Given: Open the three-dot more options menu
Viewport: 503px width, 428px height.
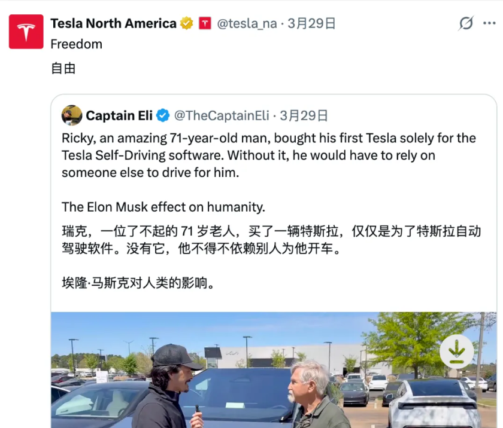Looking at the screenshot, I should (x=489, y=23).
